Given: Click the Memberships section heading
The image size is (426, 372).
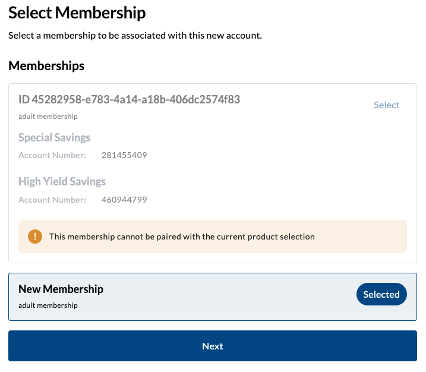Looking at the screenshot, I should [46, 66].
